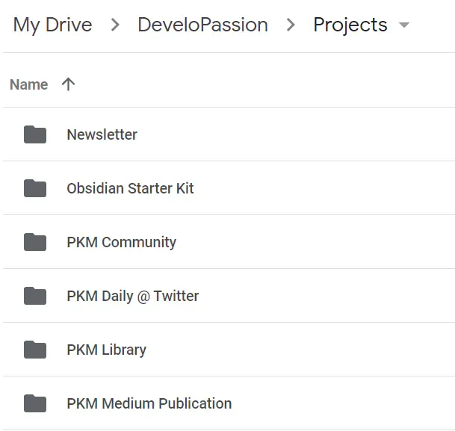This screenshot has width=455, height=431.
Task: Click the PKM Daily @ Twitter folder icon
Action: pyautogui.click(x=35, y=296)
